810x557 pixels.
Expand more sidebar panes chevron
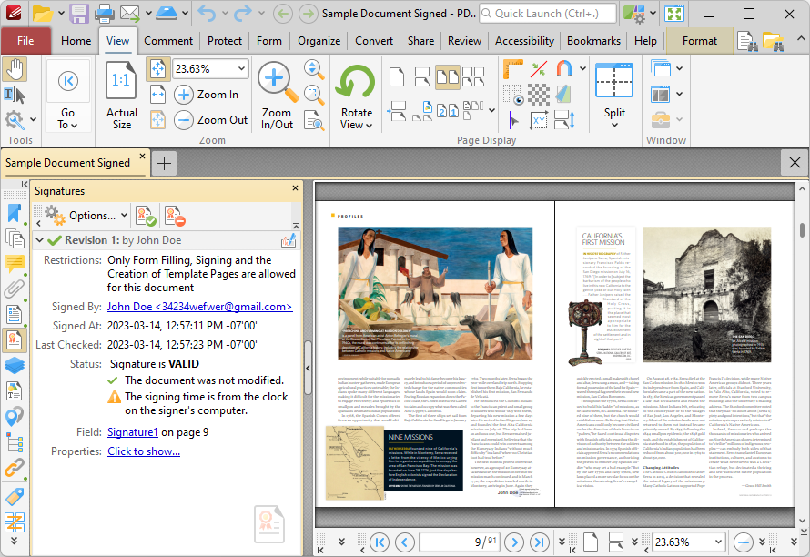coord(15,541)
